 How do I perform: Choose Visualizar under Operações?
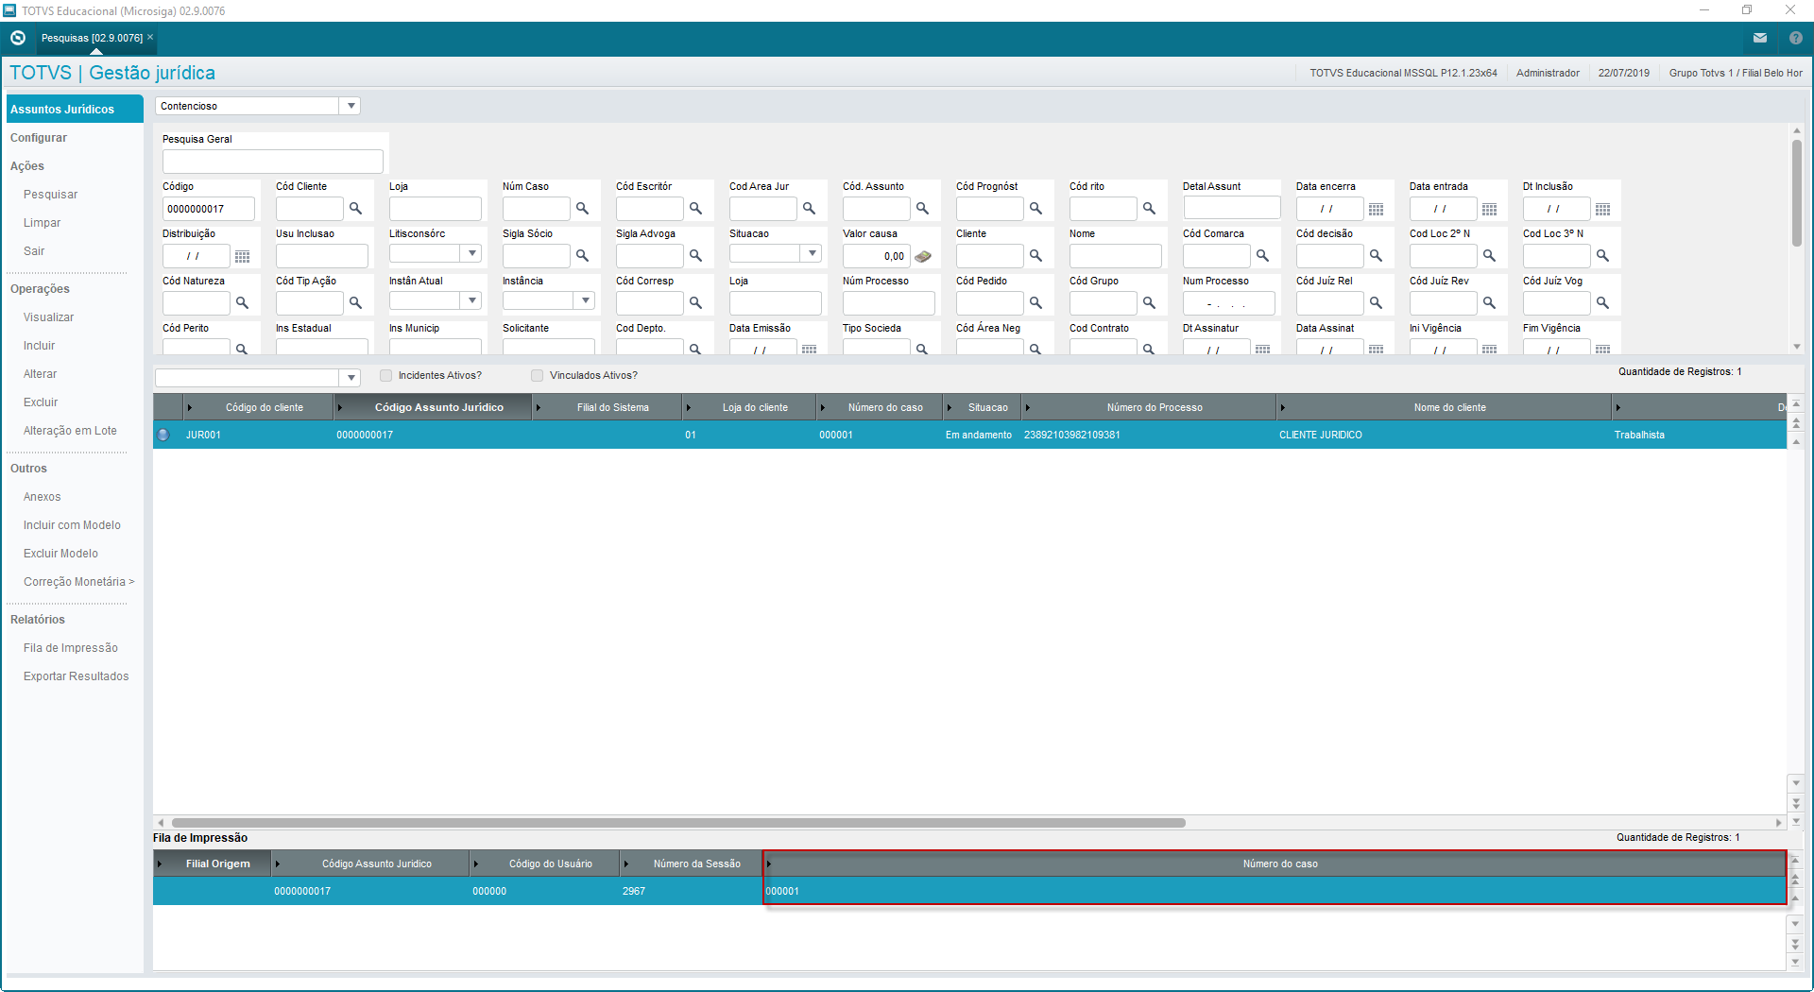pyautogui.click(x=49, y=317)
